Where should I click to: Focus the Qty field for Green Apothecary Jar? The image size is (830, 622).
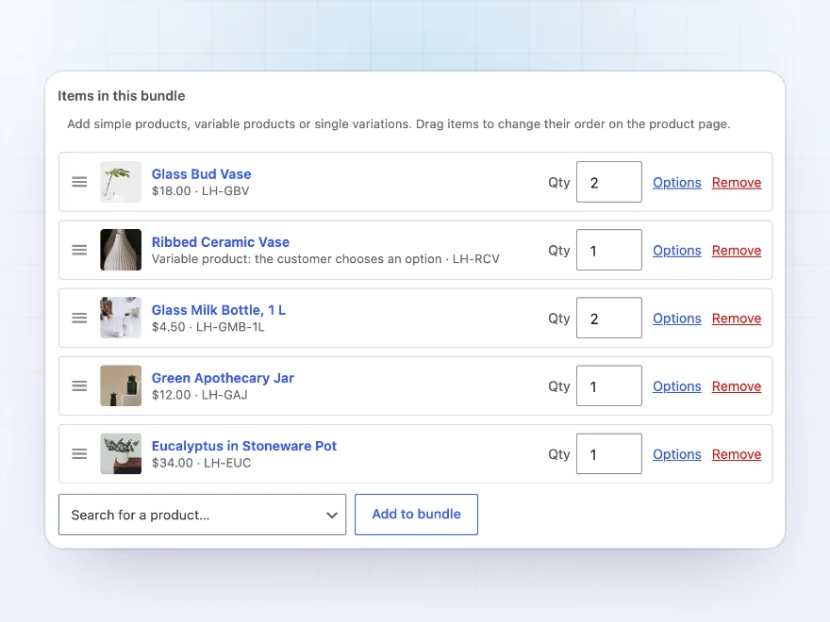[x=608, y=385]
